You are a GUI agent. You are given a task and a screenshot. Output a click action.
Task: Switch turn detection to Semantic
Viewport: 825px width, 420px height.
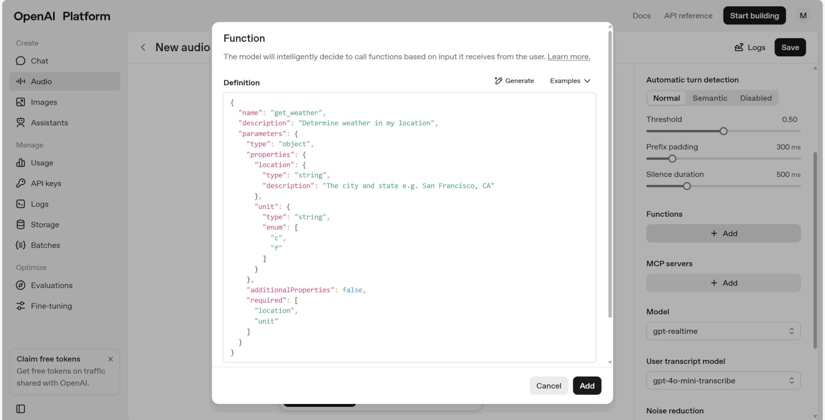(709, 98)
